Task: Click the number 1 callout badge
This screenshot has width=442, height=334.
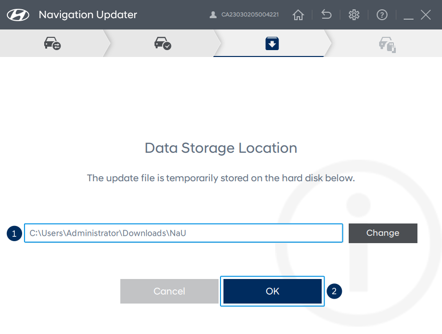Action: [x=14, y=233]
